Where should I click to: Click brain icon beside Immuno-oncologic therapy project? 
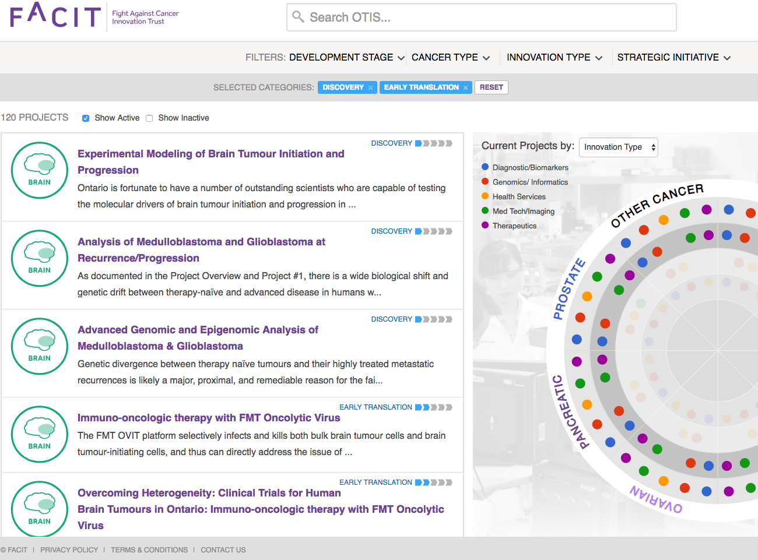coord(40,434)
